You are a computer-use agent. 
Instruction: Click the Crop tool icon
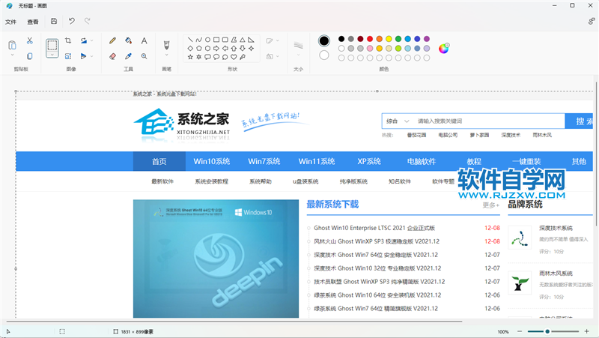click(68, 40)
